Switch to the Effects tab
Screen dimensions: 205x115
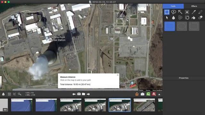click(x=194, y=6)
